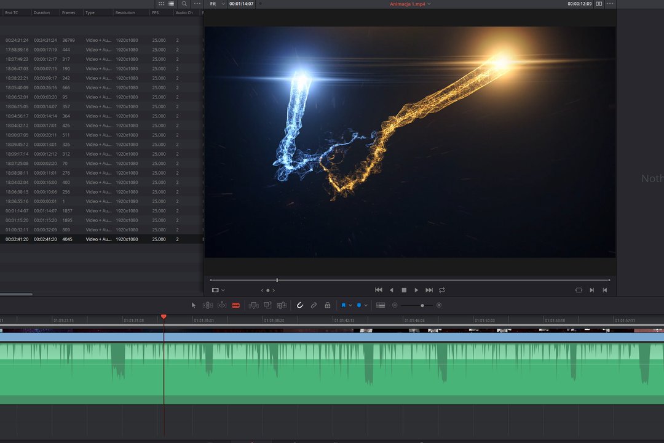
Task: Go to first frame in viewer
Action: click(x=379, y=290)
